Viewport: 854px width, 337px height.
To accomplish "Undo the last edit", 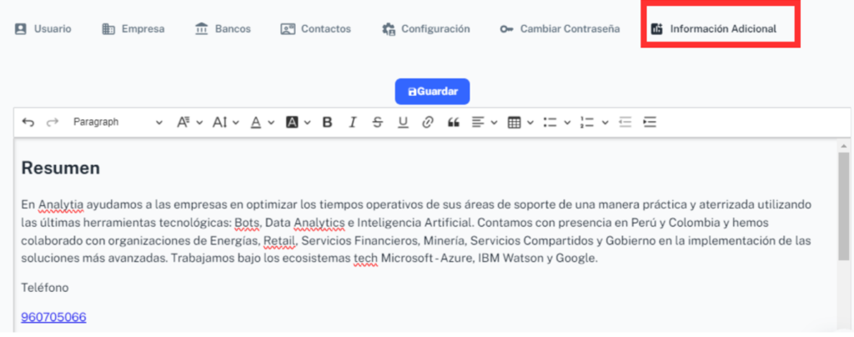I will (28, 123).
